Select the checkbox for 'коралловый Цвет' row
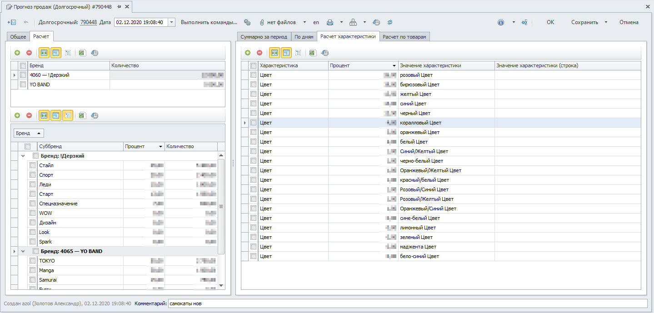Screen dimensions: 654x313 click(x=254, y=123)
